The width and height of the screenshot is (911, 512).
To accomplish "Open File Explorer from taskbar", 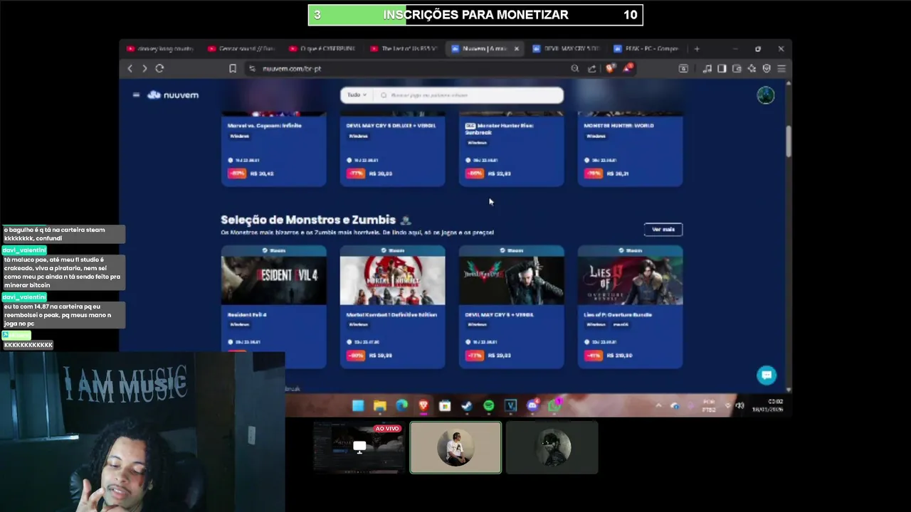I will tap(380, 405).
